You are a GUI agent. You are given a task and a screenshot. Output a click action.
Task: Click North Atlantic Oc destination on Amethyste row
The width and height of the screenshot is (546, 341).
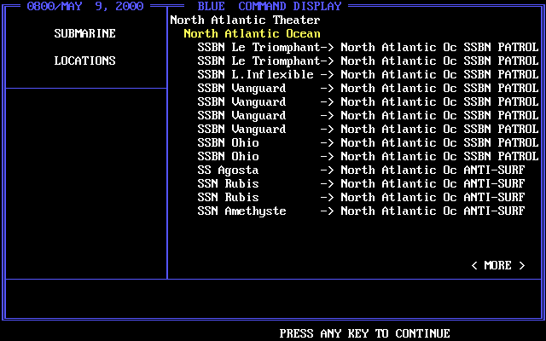pos(398,211)
